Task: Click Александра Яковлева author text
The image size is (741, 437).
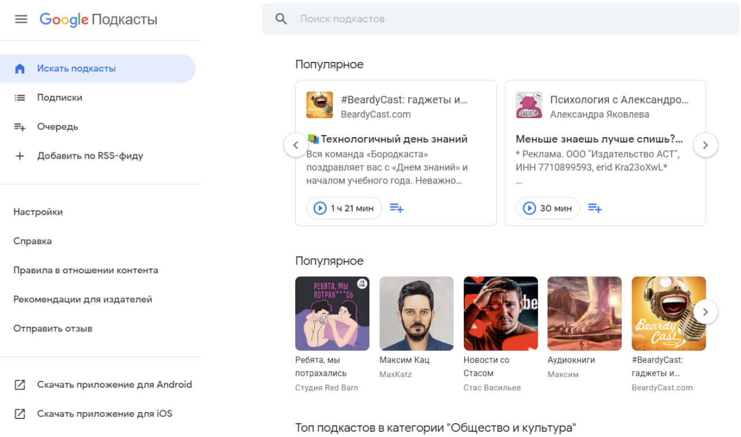Action: [599, 114]
